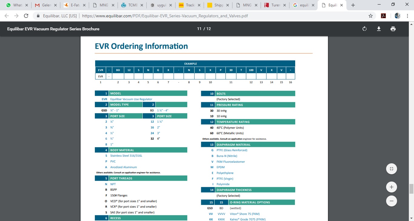Click the EXAMPLE table header
The image size is (414, 221).
click(x=195, y=64)
